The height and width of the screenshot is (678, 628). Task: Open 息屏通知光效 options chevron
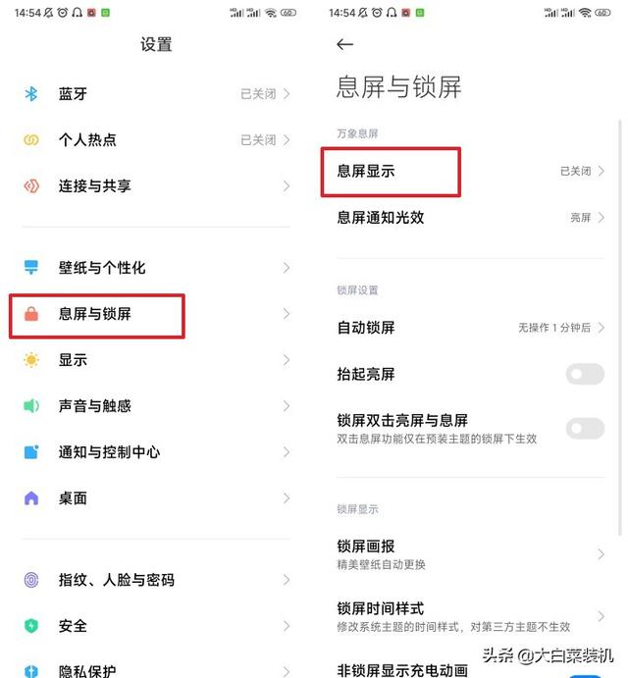coord(601,218)
